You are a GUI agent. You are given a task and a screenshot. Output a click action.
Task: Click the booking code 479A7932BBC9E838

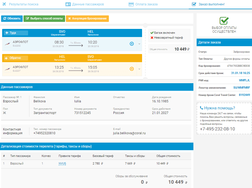tap(238, 66)
